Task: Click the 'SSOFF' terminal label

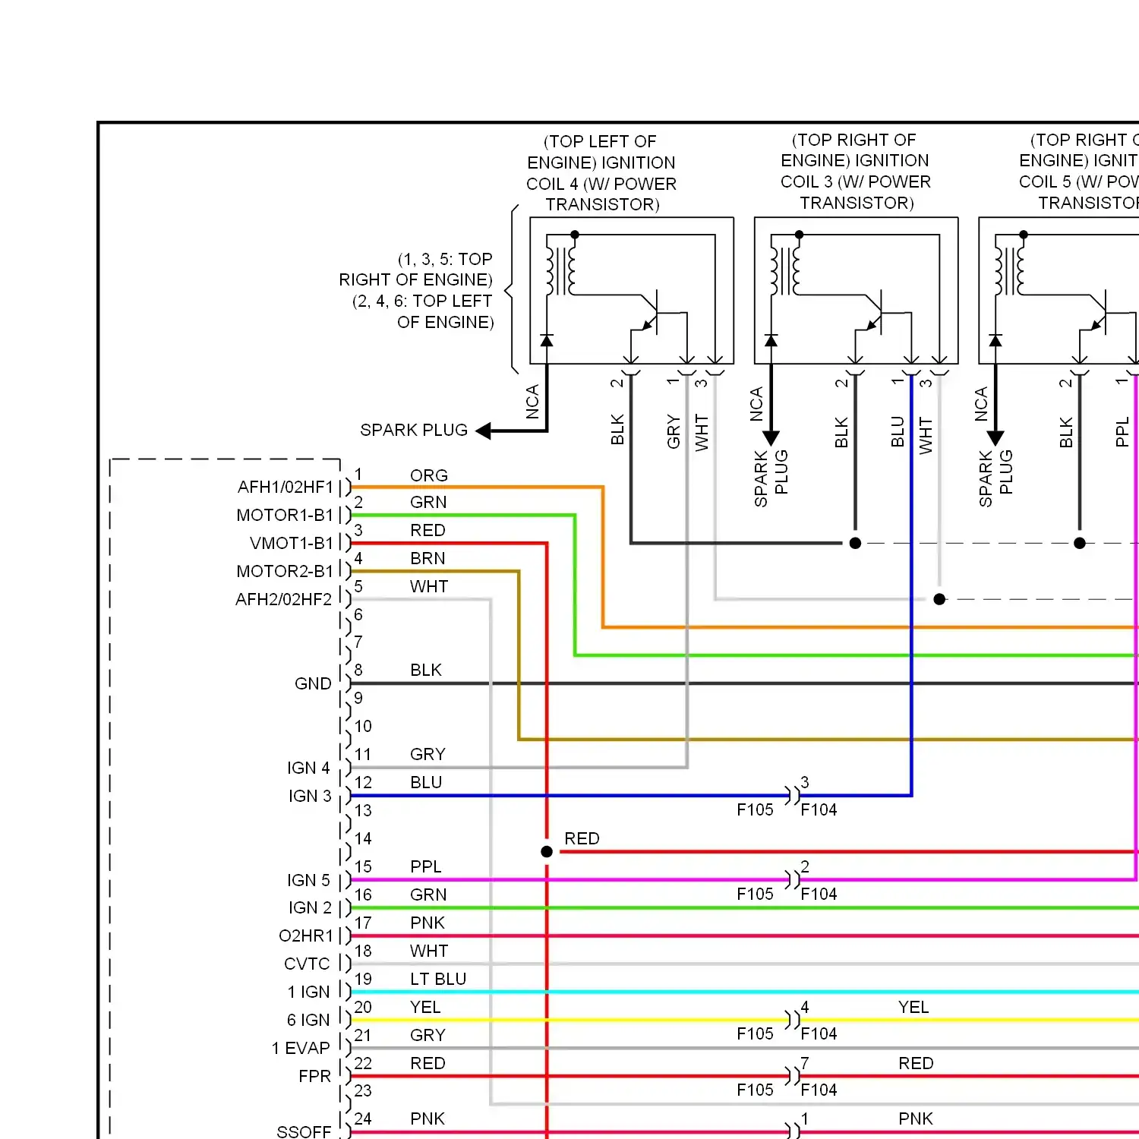Action: pos(304,1131)
